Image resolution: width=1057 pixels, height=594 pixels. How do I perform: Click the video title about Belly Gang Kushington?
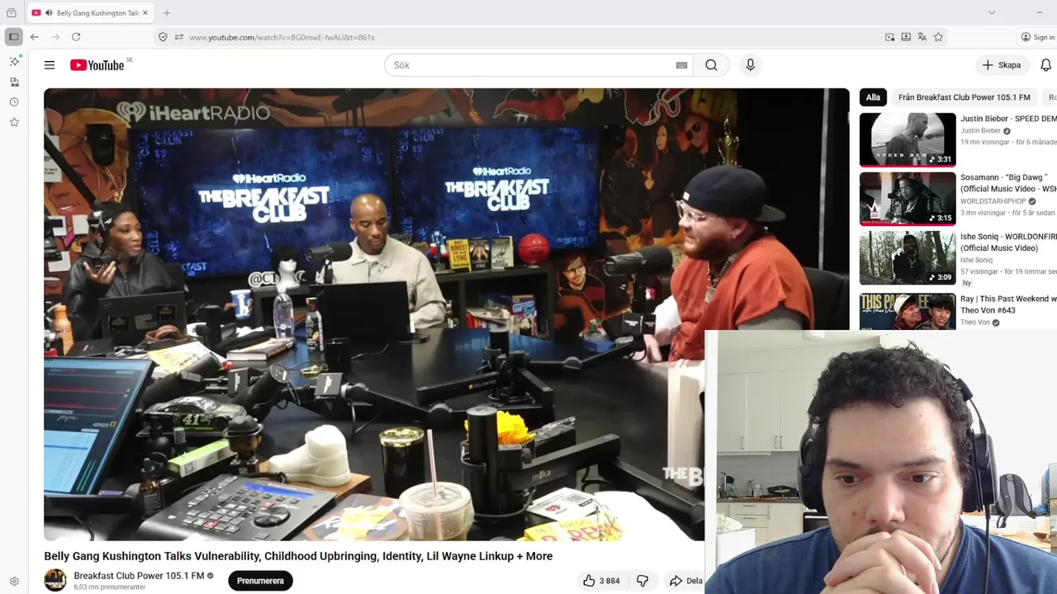pyautogui.click(x=298, y=556)
